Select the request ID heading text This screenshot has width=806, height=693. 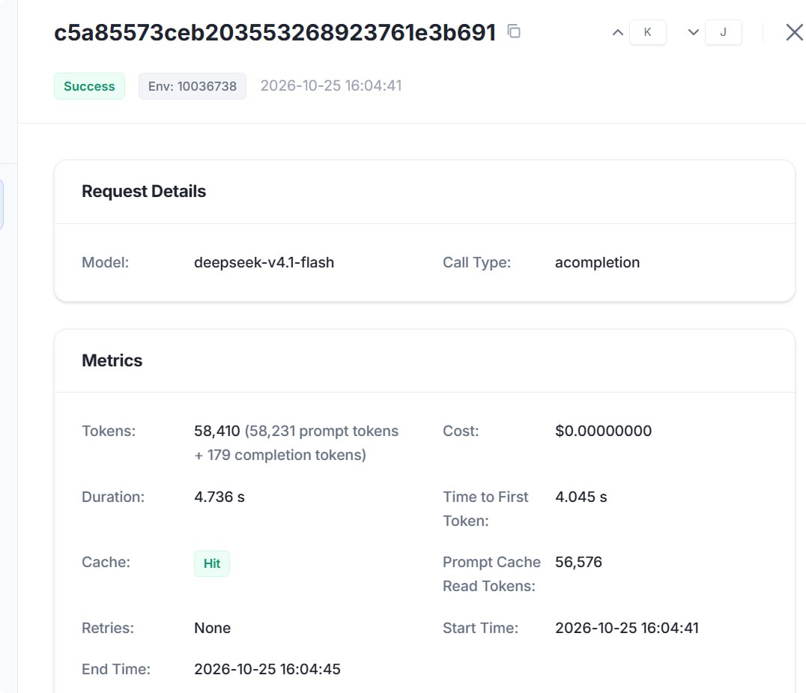pos(275,32)
